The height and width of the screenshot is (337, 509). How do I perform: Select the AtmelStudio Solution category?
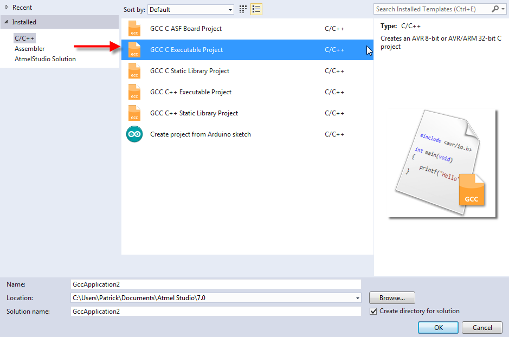coord(45,59)
